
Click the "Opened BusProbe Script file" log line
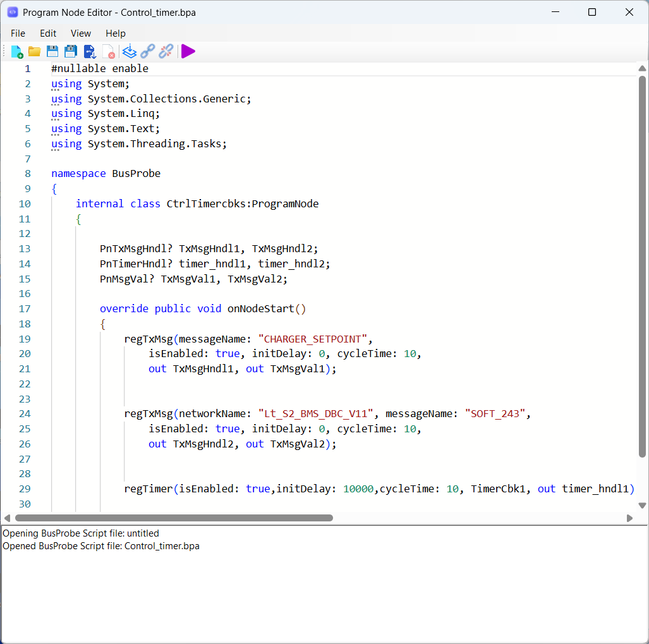point(101,546)
